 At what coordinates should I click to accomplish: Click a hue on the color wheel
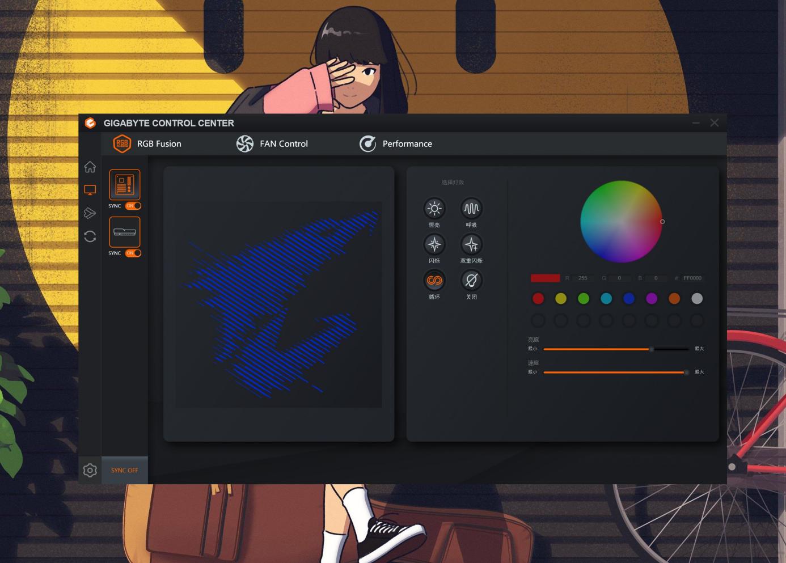621,222
